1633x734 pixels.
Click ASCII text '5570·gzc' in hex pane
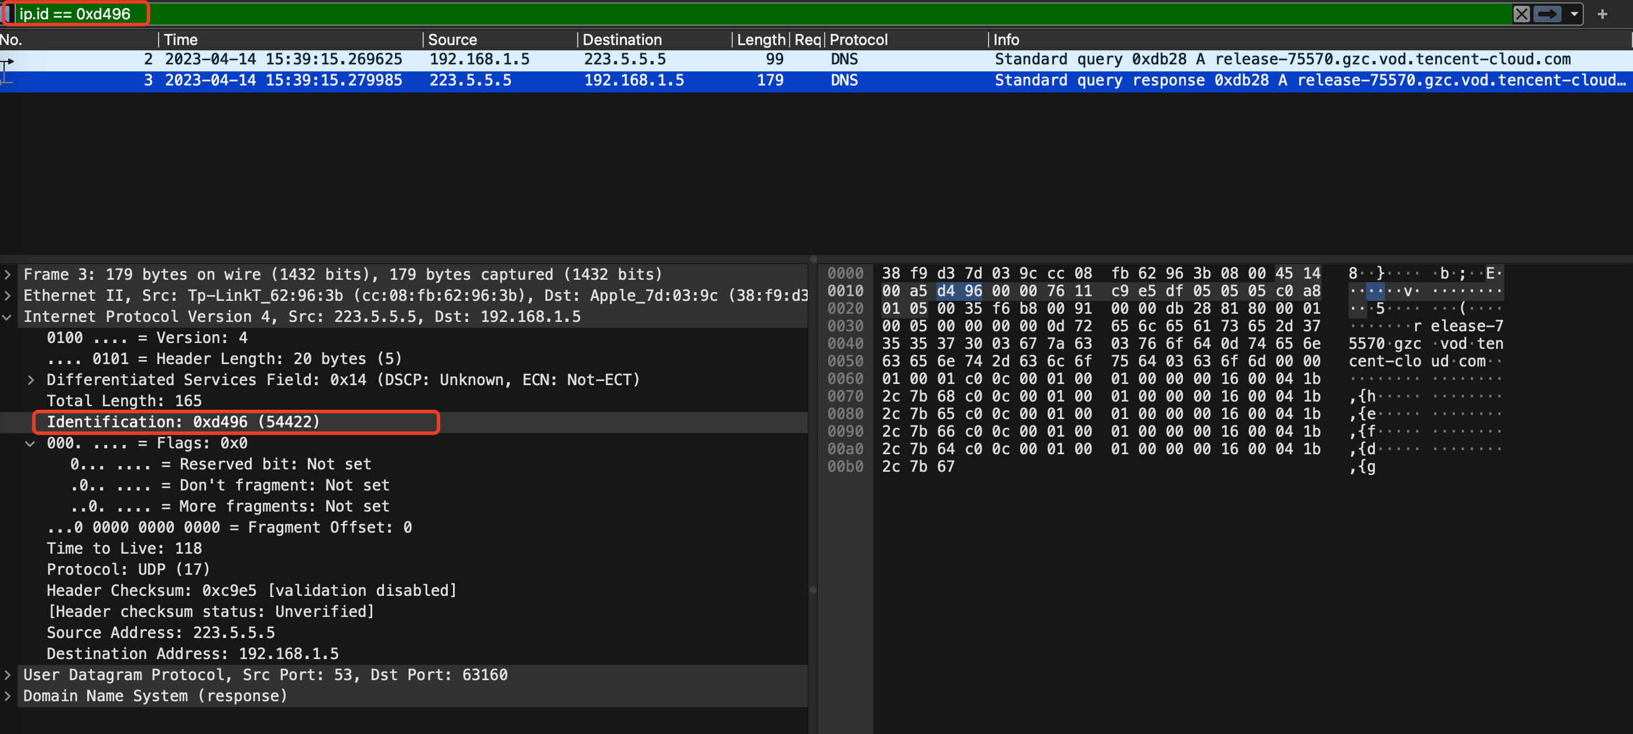[1384, 344]
